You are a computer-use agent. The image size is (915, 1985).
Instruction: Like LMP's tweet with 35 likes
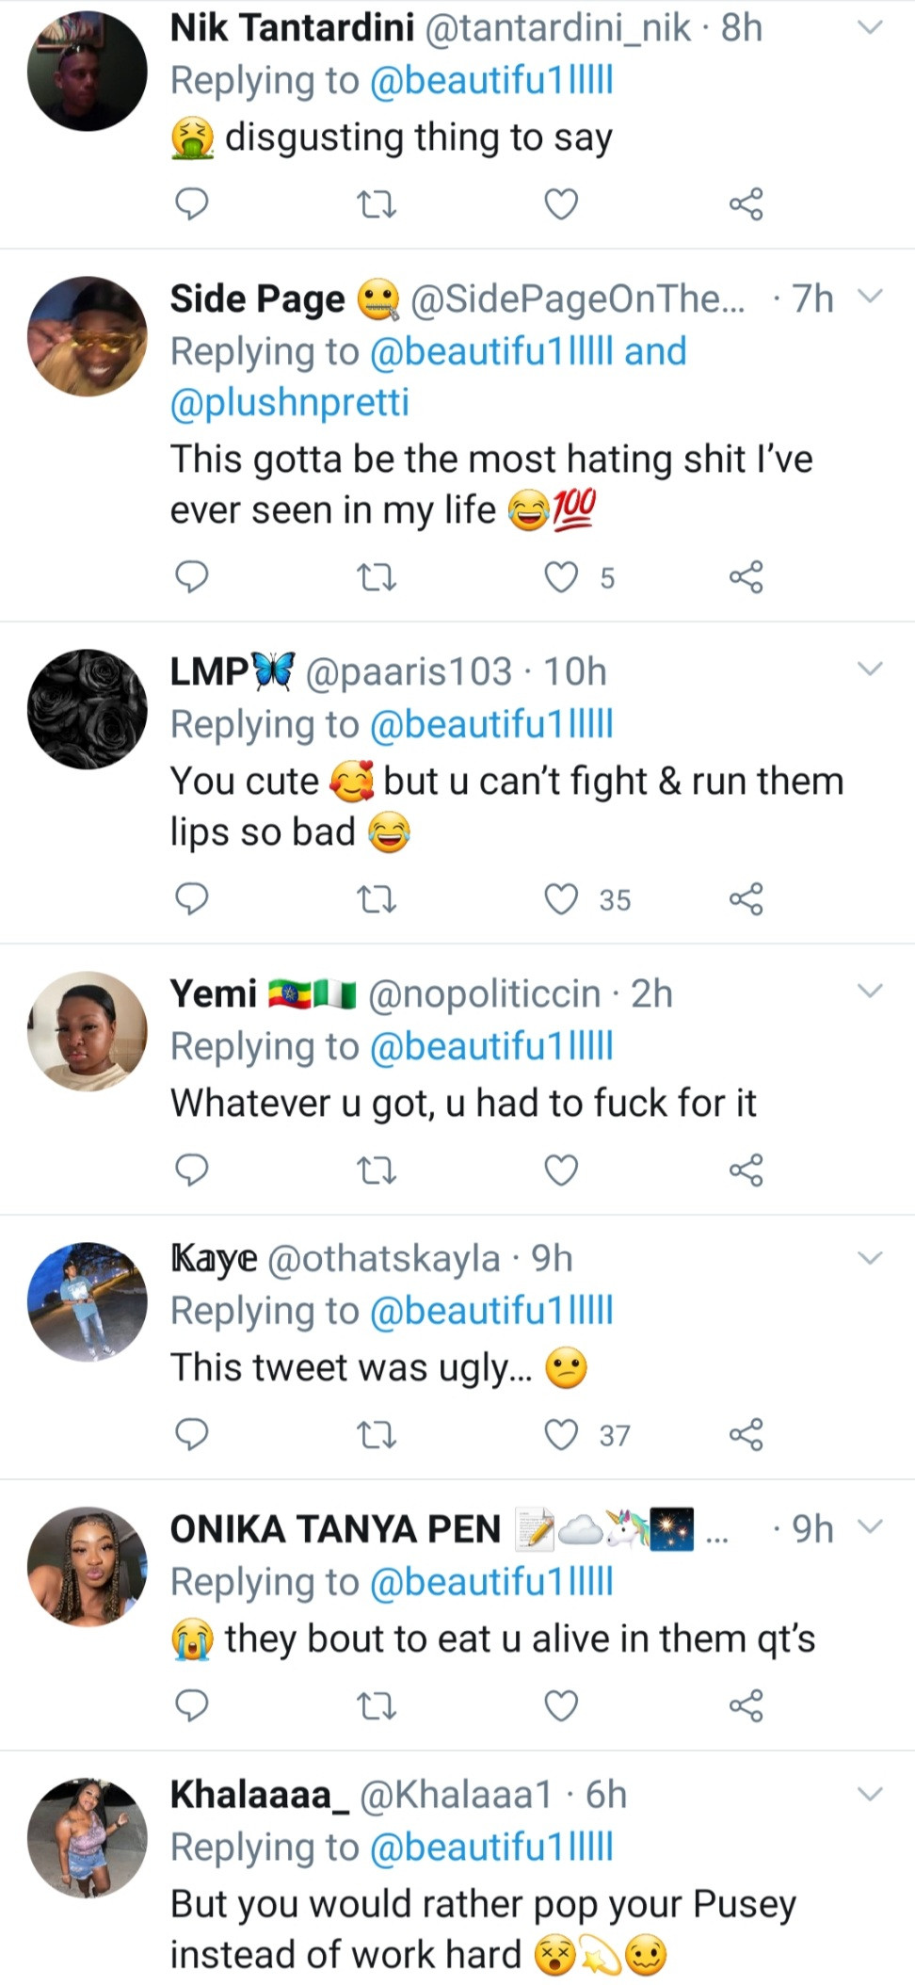tap(562, 899)
